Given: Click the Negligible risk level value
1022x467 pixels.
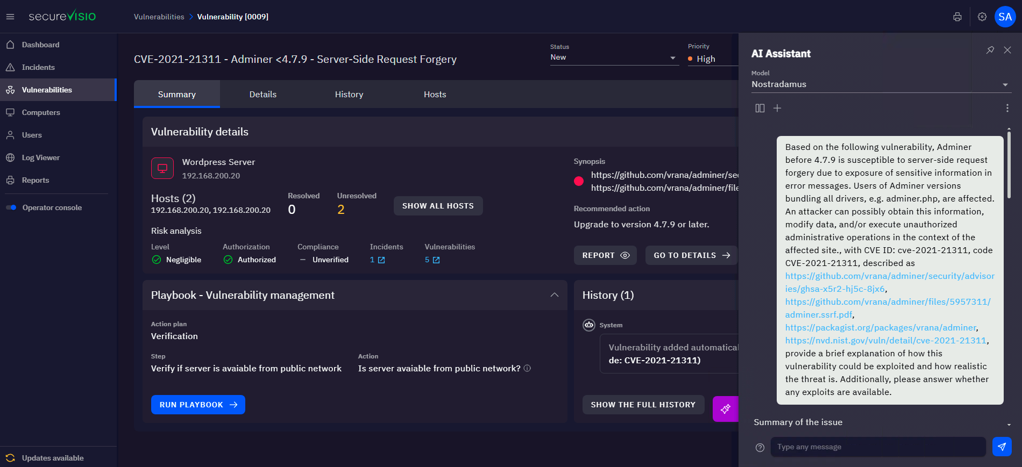Looking at the screenshot, I should (183, 260).
